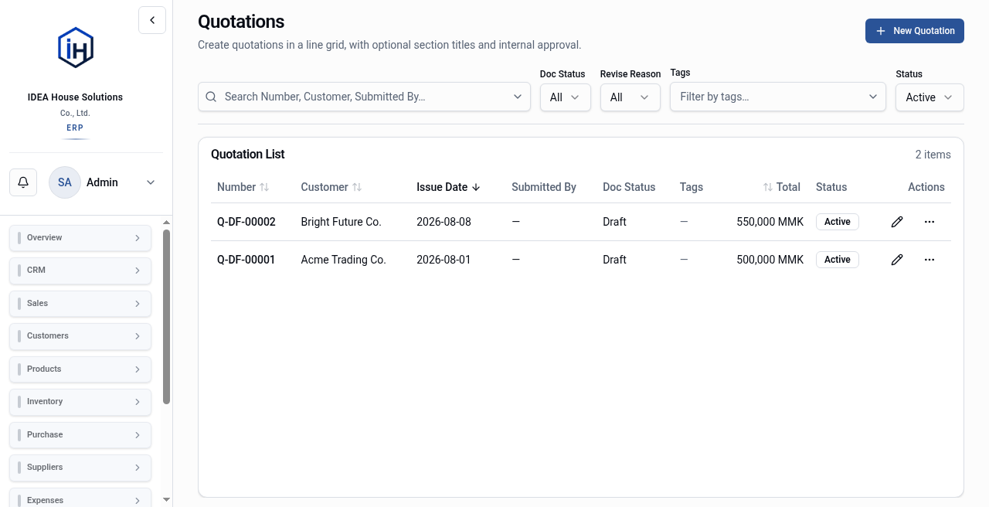Open the Revise Reason dropdown
Screen dimensions: 989x507
click(x=630, y=97)
